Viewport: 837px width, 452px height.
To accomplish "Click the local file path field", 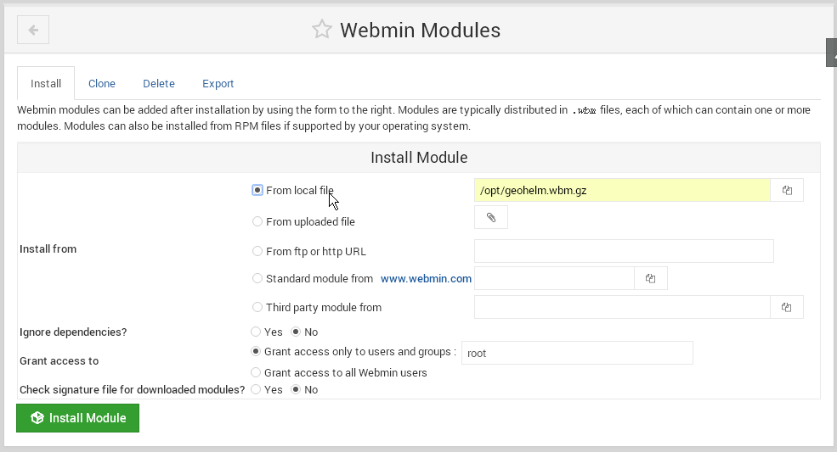I will pos(622,190).
